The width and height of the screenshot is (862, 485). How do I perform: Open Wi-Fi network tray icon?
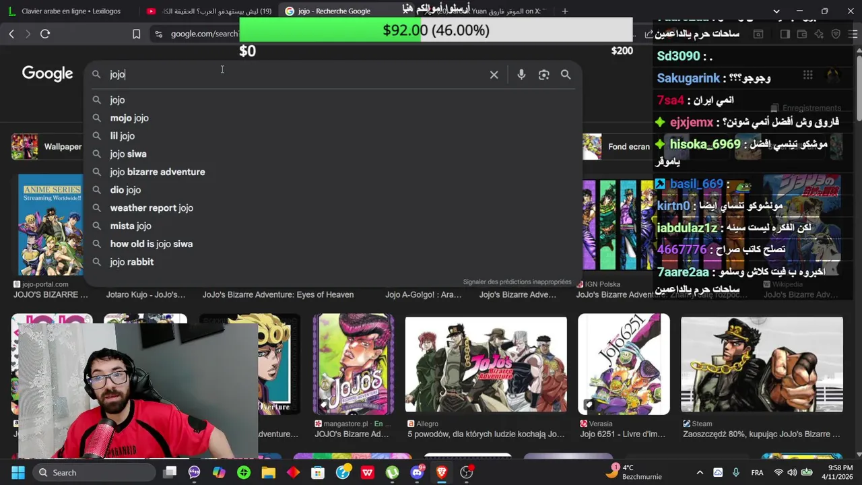pyautogui.click(x=778, y=472)
